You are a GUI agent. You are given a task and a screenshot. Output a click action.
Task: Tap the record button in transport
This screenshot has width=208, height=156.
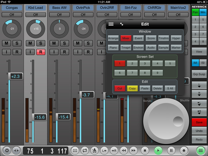pyautogui.click(x=184, y=150)
